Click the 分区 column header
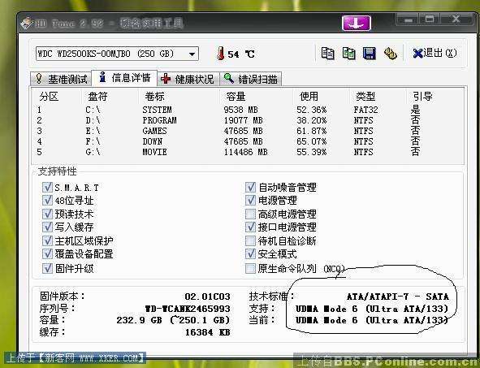Viewport: 480px width, 368px height. 49,97
